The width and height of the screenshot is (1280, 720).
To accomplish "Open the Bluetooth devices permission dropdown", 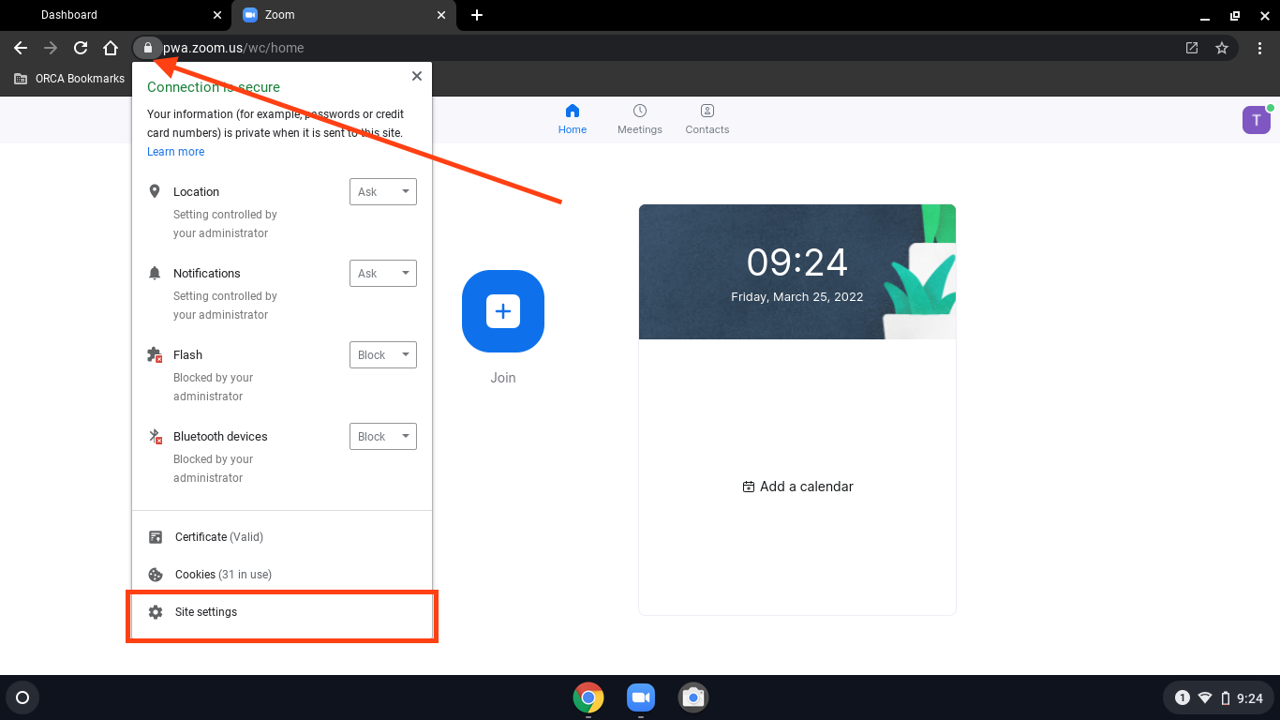I will 383,437.
